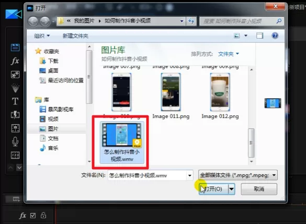The width and height of the screenshot is (306, 224).
Task: Click the Back navigation arrow in dialog
Action: (33, 21)
